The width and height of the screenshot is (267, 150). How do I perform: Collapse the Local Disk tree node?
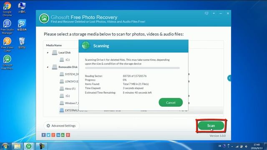(48, 53)
